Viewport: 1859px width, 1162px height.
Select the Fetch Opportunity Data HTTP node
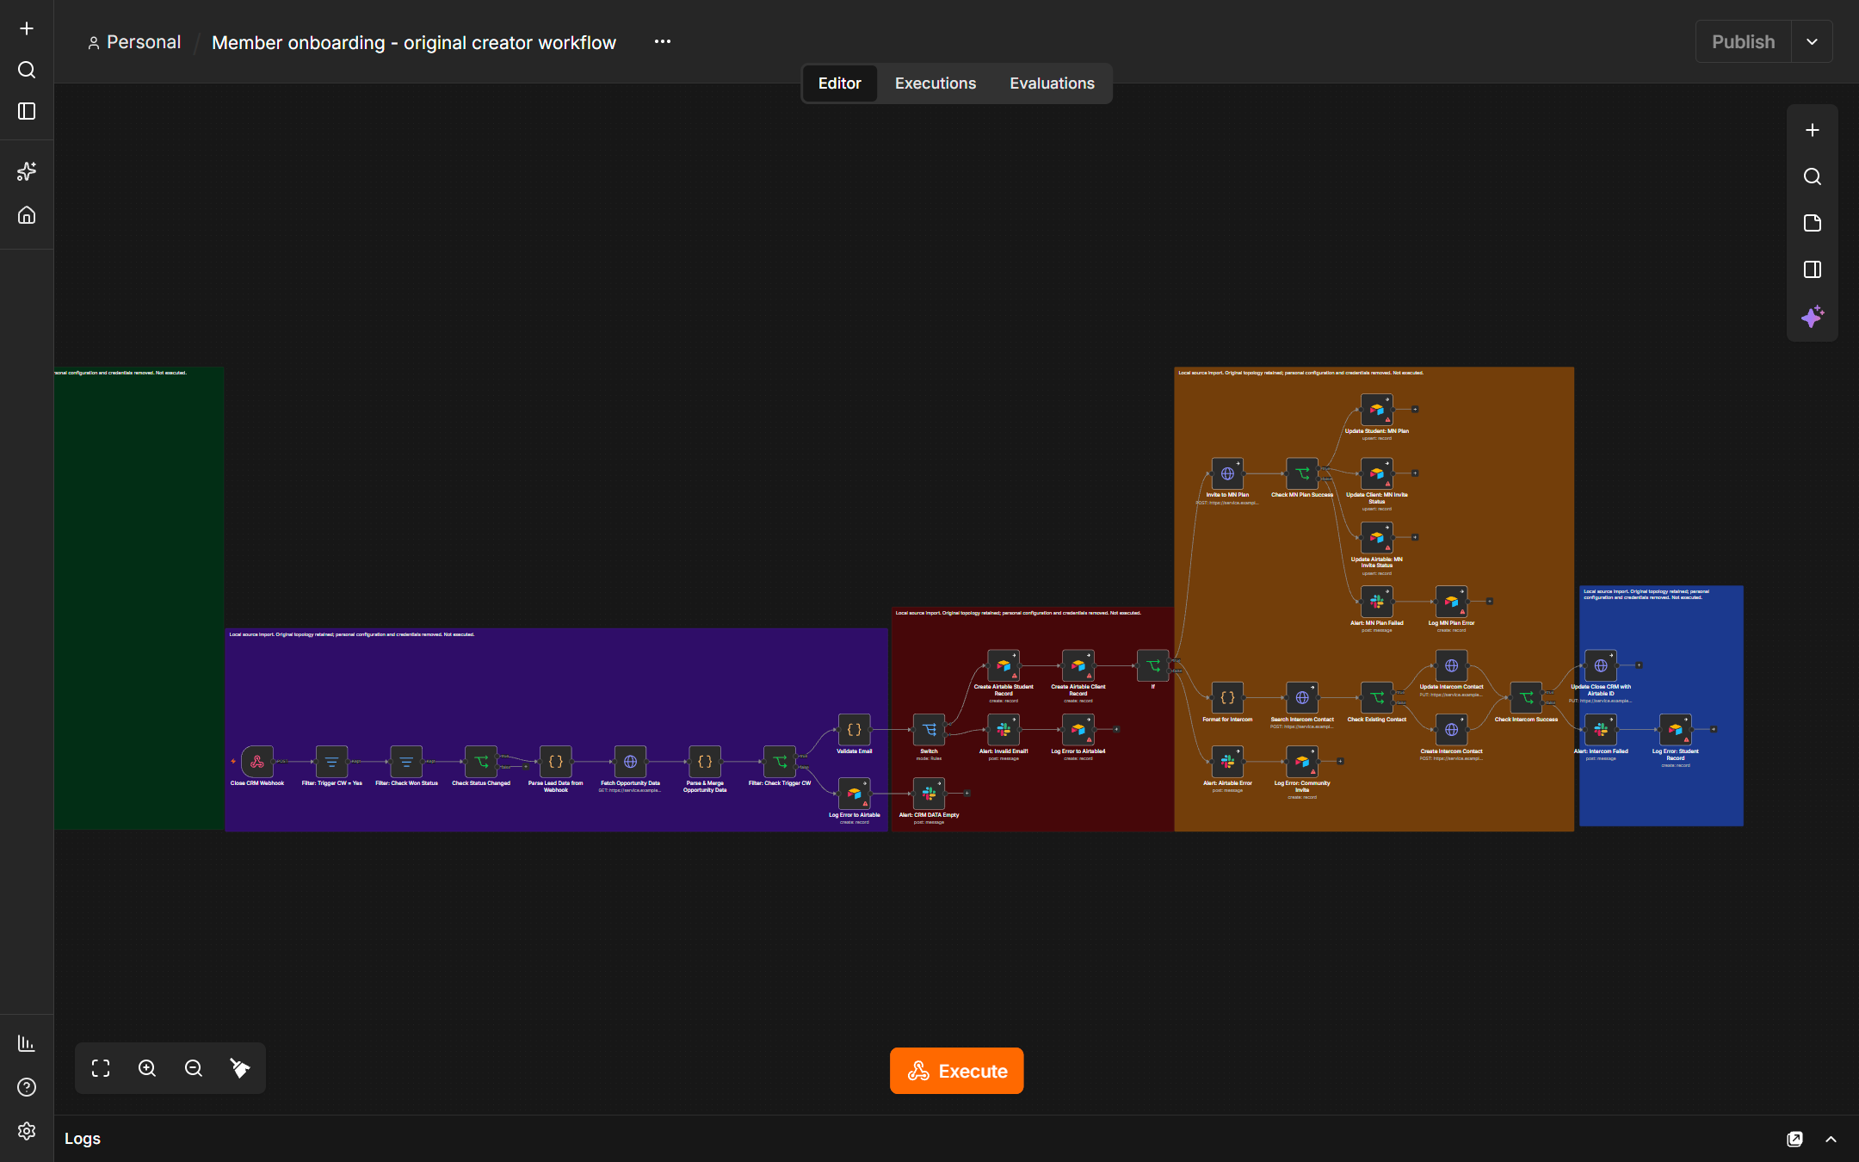(x=630, y=762)
